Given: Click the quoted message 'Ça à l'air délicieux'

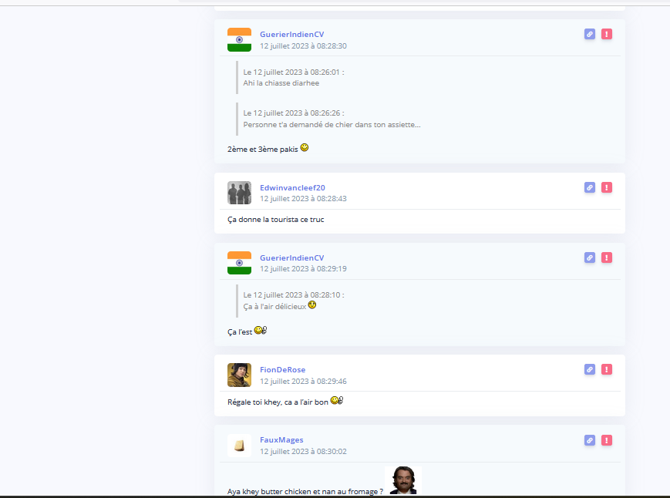Looking at the screenshot, I should click(275, 306).
